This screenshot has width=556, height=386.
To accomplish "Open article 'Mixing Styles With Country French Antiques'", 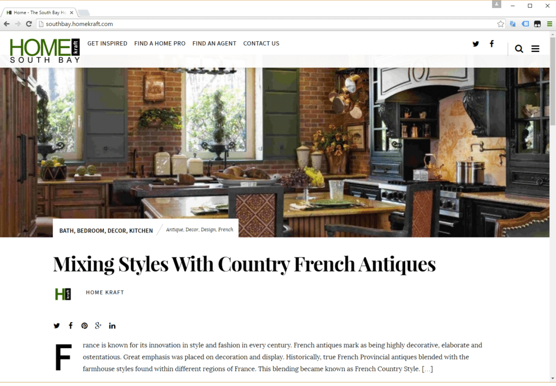I will tap(244, 265).
